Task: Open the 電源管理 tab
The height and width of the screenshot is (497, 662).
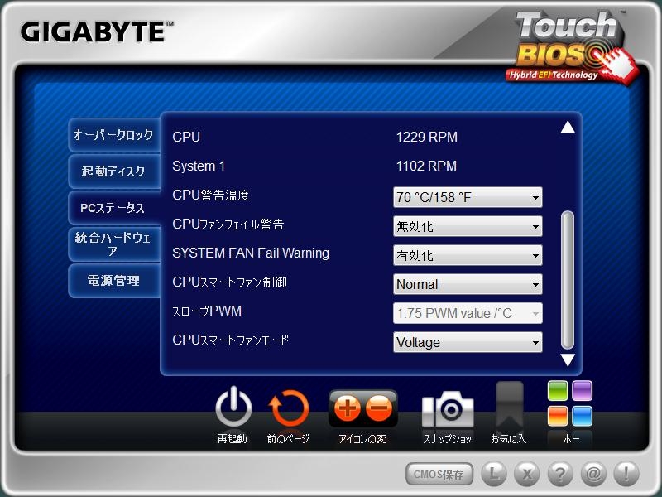Action: click(x=113, y=281)
